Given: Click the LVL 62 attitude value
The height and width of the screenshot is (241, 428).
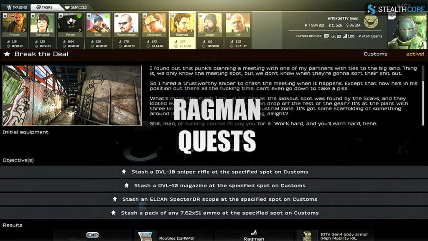Looking at the screenshot, I should pyautogui.click(x=336, y=36).
